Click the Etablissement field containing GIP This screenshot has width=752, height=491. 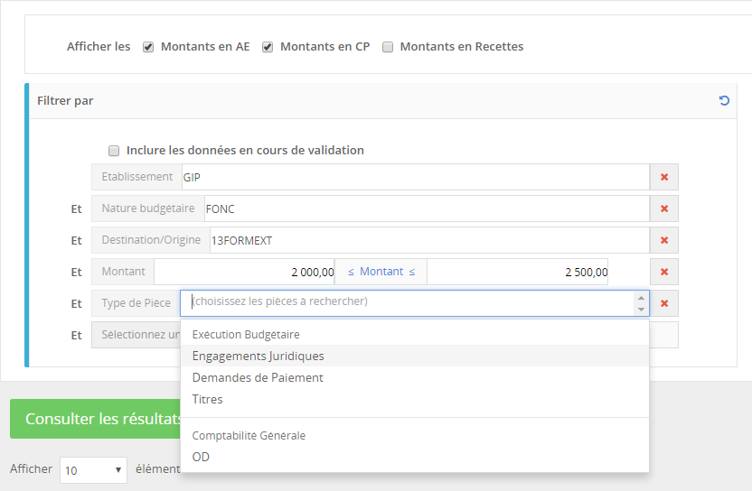coord(414,177)
